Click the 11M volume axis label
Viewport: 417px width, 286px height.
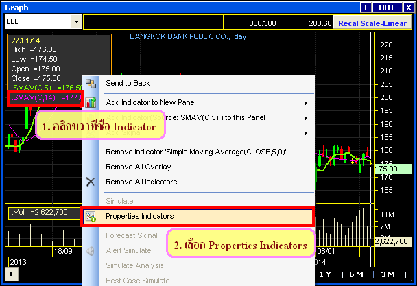(387, 215)
